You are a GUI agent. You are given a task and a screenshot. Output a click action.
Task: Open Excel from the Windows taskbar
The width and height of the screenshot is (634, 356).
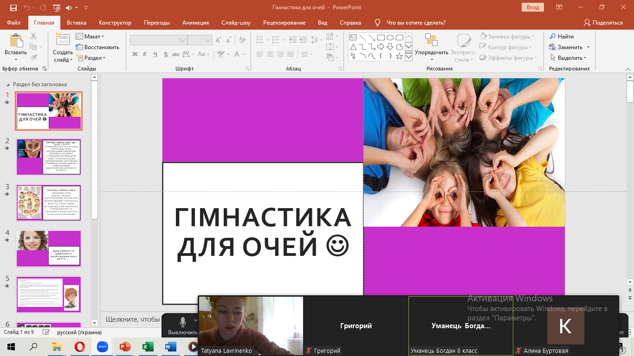tap(148, 347)
